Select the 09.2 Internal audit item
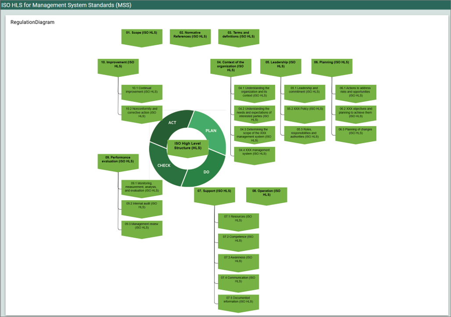This screenshot has width=451, height=317. click(142, 207)
